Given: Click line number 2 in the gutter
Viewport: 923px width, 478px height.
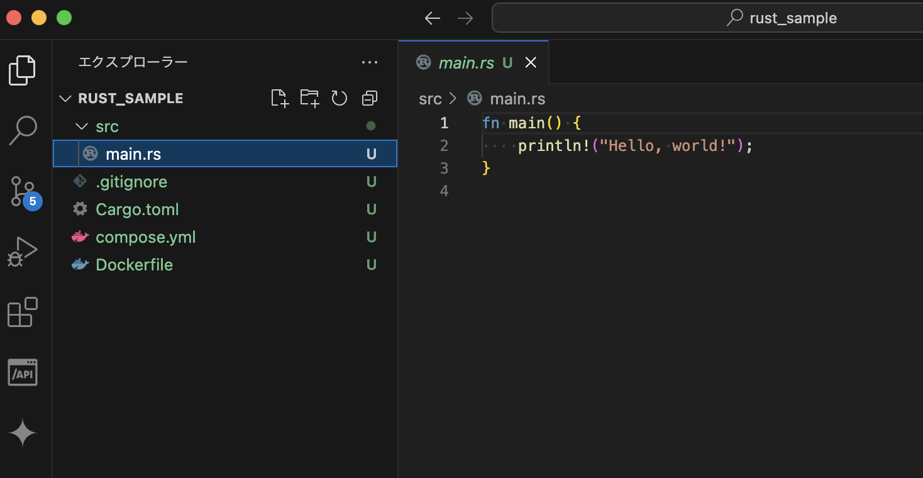Looking at the screenshot, I should (x=444, y=145).
